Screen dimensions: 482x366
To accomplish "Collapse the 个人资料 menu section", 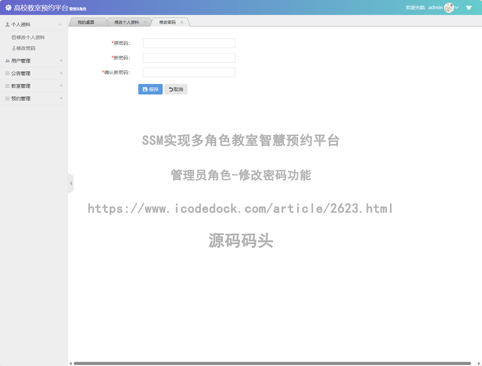I will point(60,24).
